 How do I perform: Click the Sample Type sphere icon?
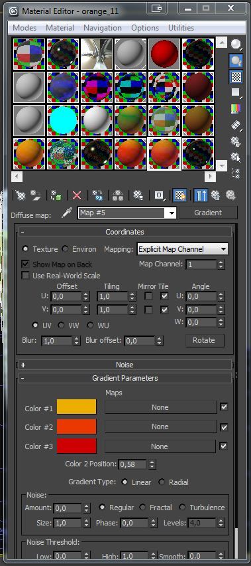[x=236, y=45]
